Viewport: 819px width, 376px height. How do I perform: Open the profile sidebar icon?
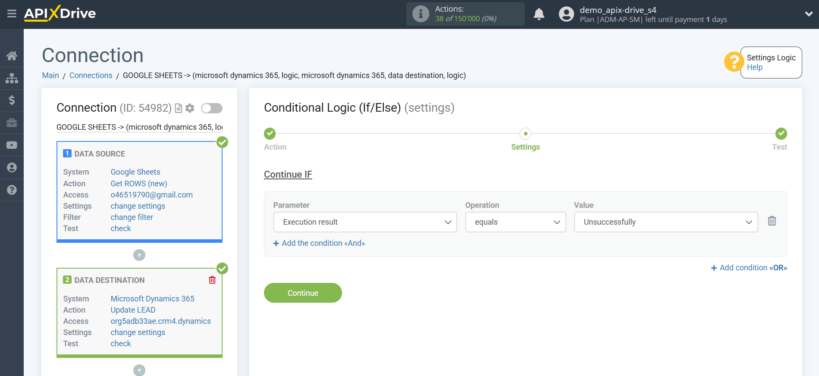[12, 168]
